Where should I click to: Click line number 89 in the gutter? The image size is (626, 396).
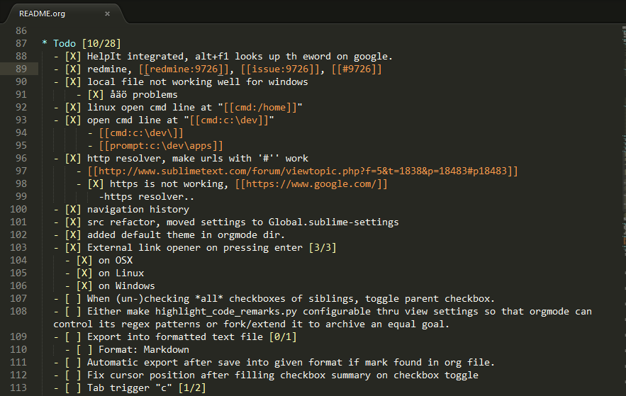(x=21, y=69)
